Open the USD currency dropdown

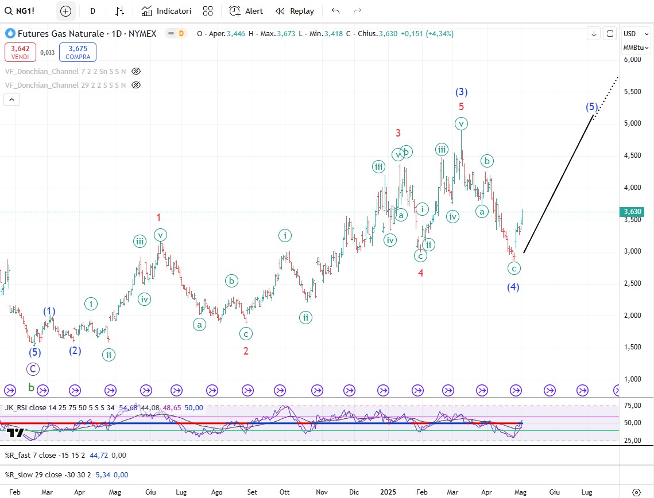coord(636,34)
